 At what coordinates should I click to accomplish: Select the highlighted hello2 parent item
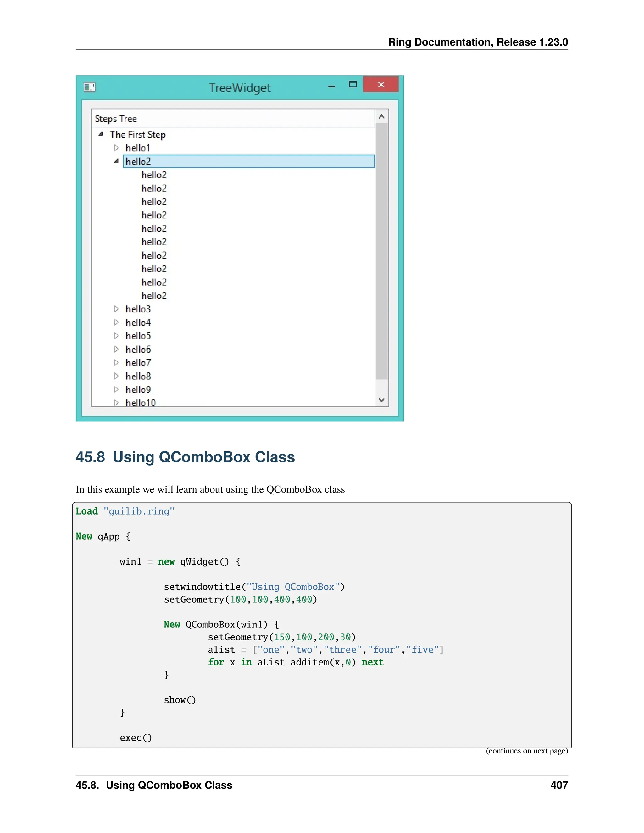pos(249,161)
